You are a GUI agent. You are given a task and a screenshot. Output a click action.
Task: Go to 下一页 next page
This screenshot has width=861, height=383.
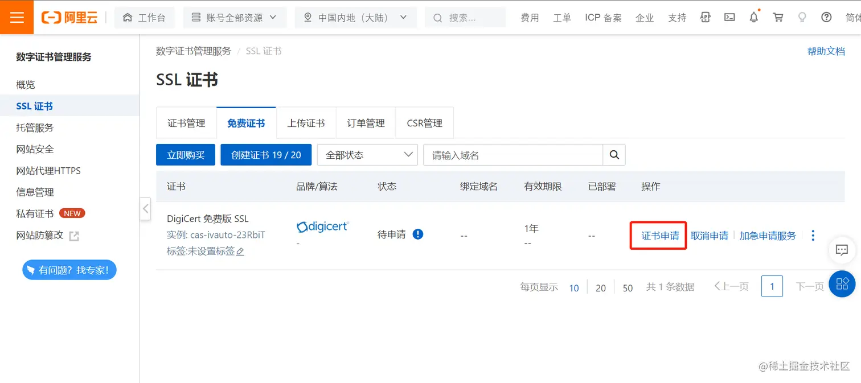pos(810,287)
